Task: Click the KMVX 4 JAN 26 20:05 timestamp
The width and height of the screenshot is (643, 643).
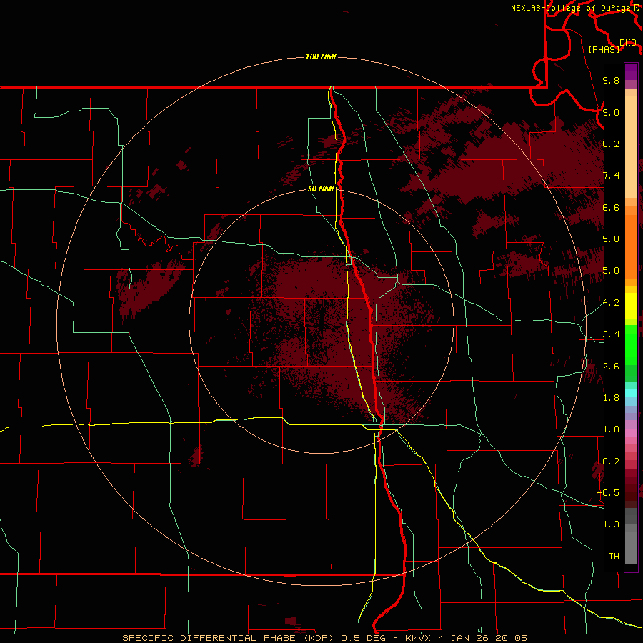Action: 466,638
